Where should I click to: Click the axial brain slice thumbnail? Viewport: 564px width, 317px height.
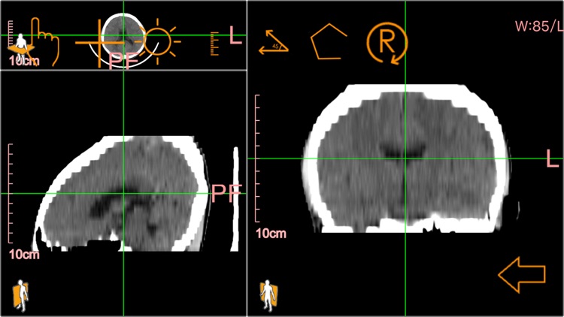pyautogui.click(x=123, y=35)
